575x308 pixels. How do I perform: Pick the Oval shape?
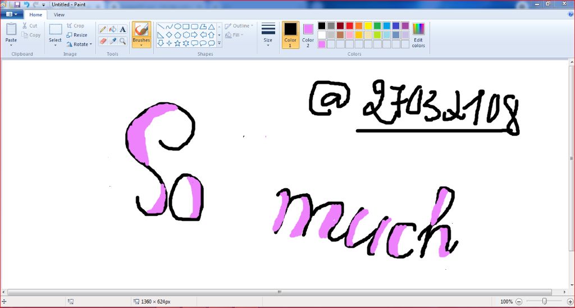[x=177, y=26]
